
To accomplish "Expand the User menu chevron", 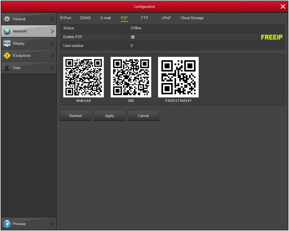I will coord(52,68).
